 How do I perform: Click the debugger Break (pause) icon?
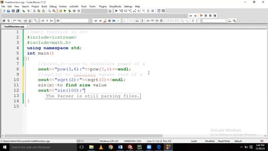pyautogui.click(x=148, y=11)
